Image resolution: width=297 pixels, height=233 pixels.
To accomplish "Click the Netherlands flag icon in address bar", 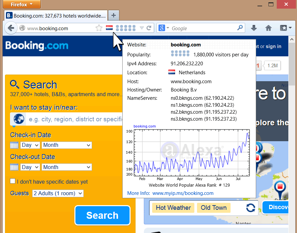I will (x=109, y=28).
